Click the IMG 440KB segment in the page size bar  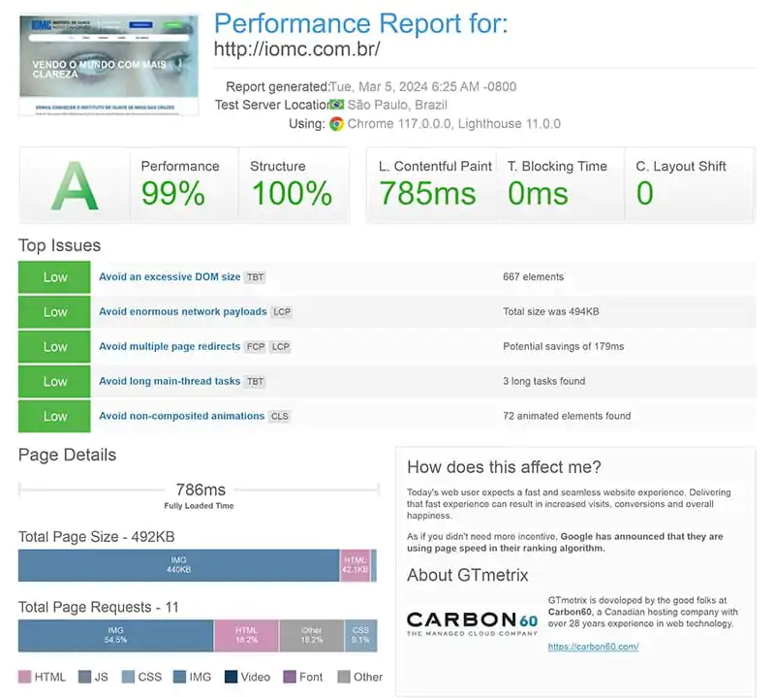point(178,565)
